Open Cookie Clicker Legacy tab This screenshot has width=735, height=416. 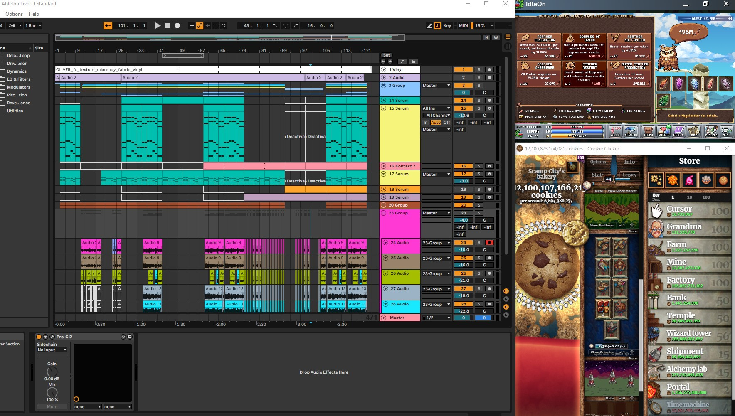629,175
